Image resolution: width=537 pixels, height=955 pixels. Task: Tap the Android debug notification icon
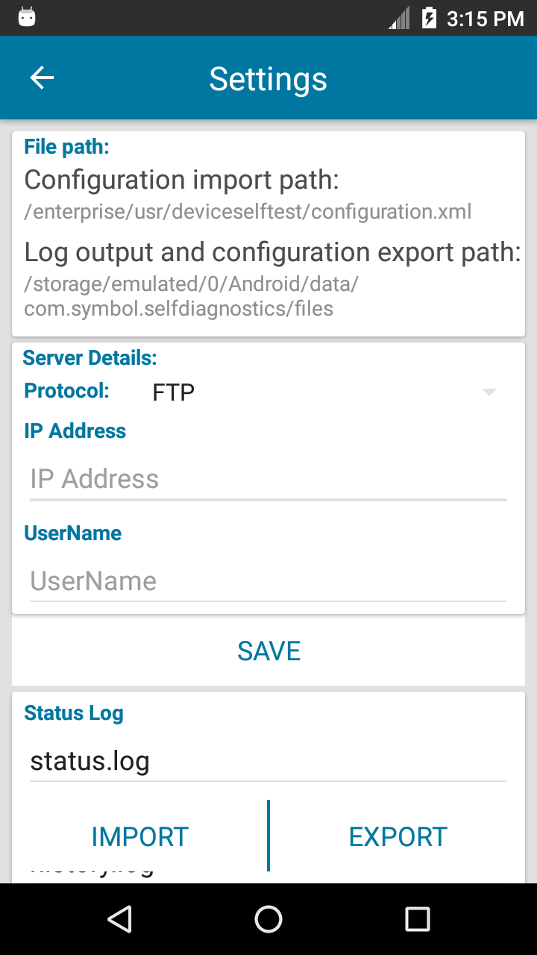27,17
